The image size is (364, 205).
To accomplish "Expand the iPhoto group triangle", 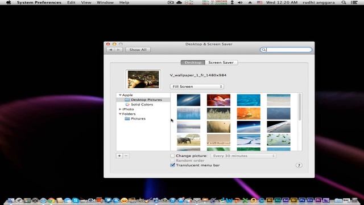I will [x=120, y=109].
